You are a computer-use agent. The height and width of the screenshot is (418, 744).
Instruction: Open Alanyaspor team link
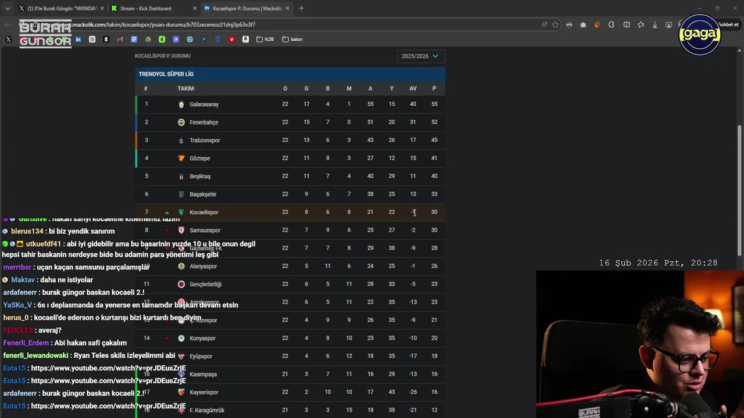pos(203,266)
